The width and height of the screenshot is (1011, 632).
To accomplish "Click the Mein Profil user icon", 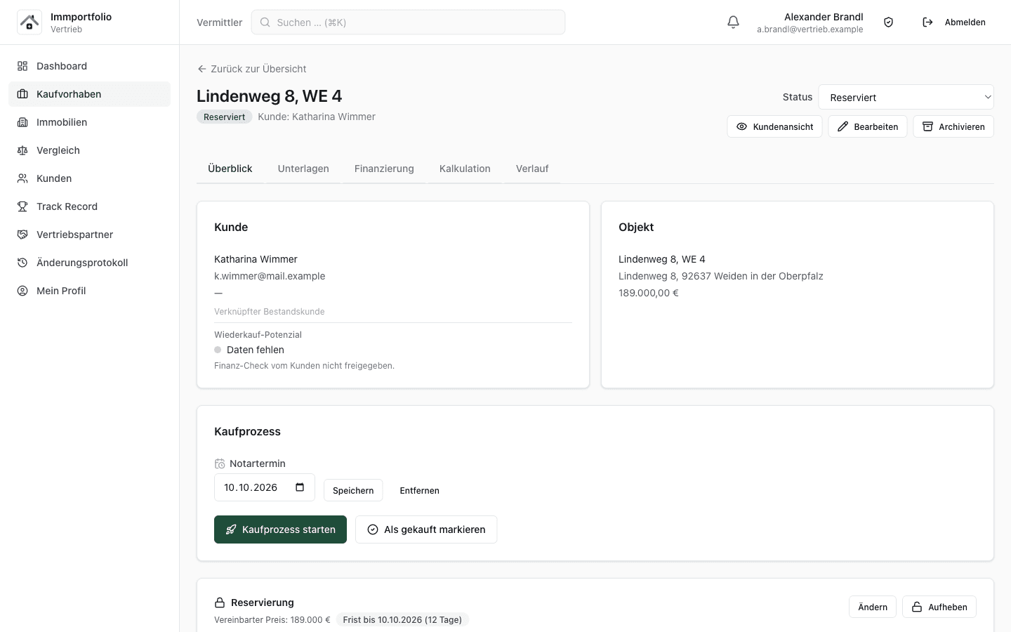I will point(22,291).
